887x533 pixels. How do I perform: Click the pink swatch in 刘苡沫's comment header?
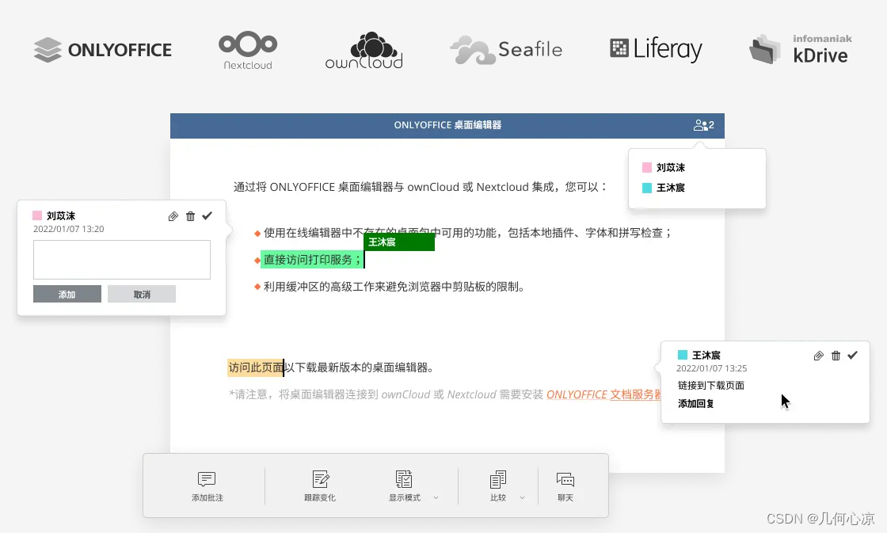coord(37,215)
